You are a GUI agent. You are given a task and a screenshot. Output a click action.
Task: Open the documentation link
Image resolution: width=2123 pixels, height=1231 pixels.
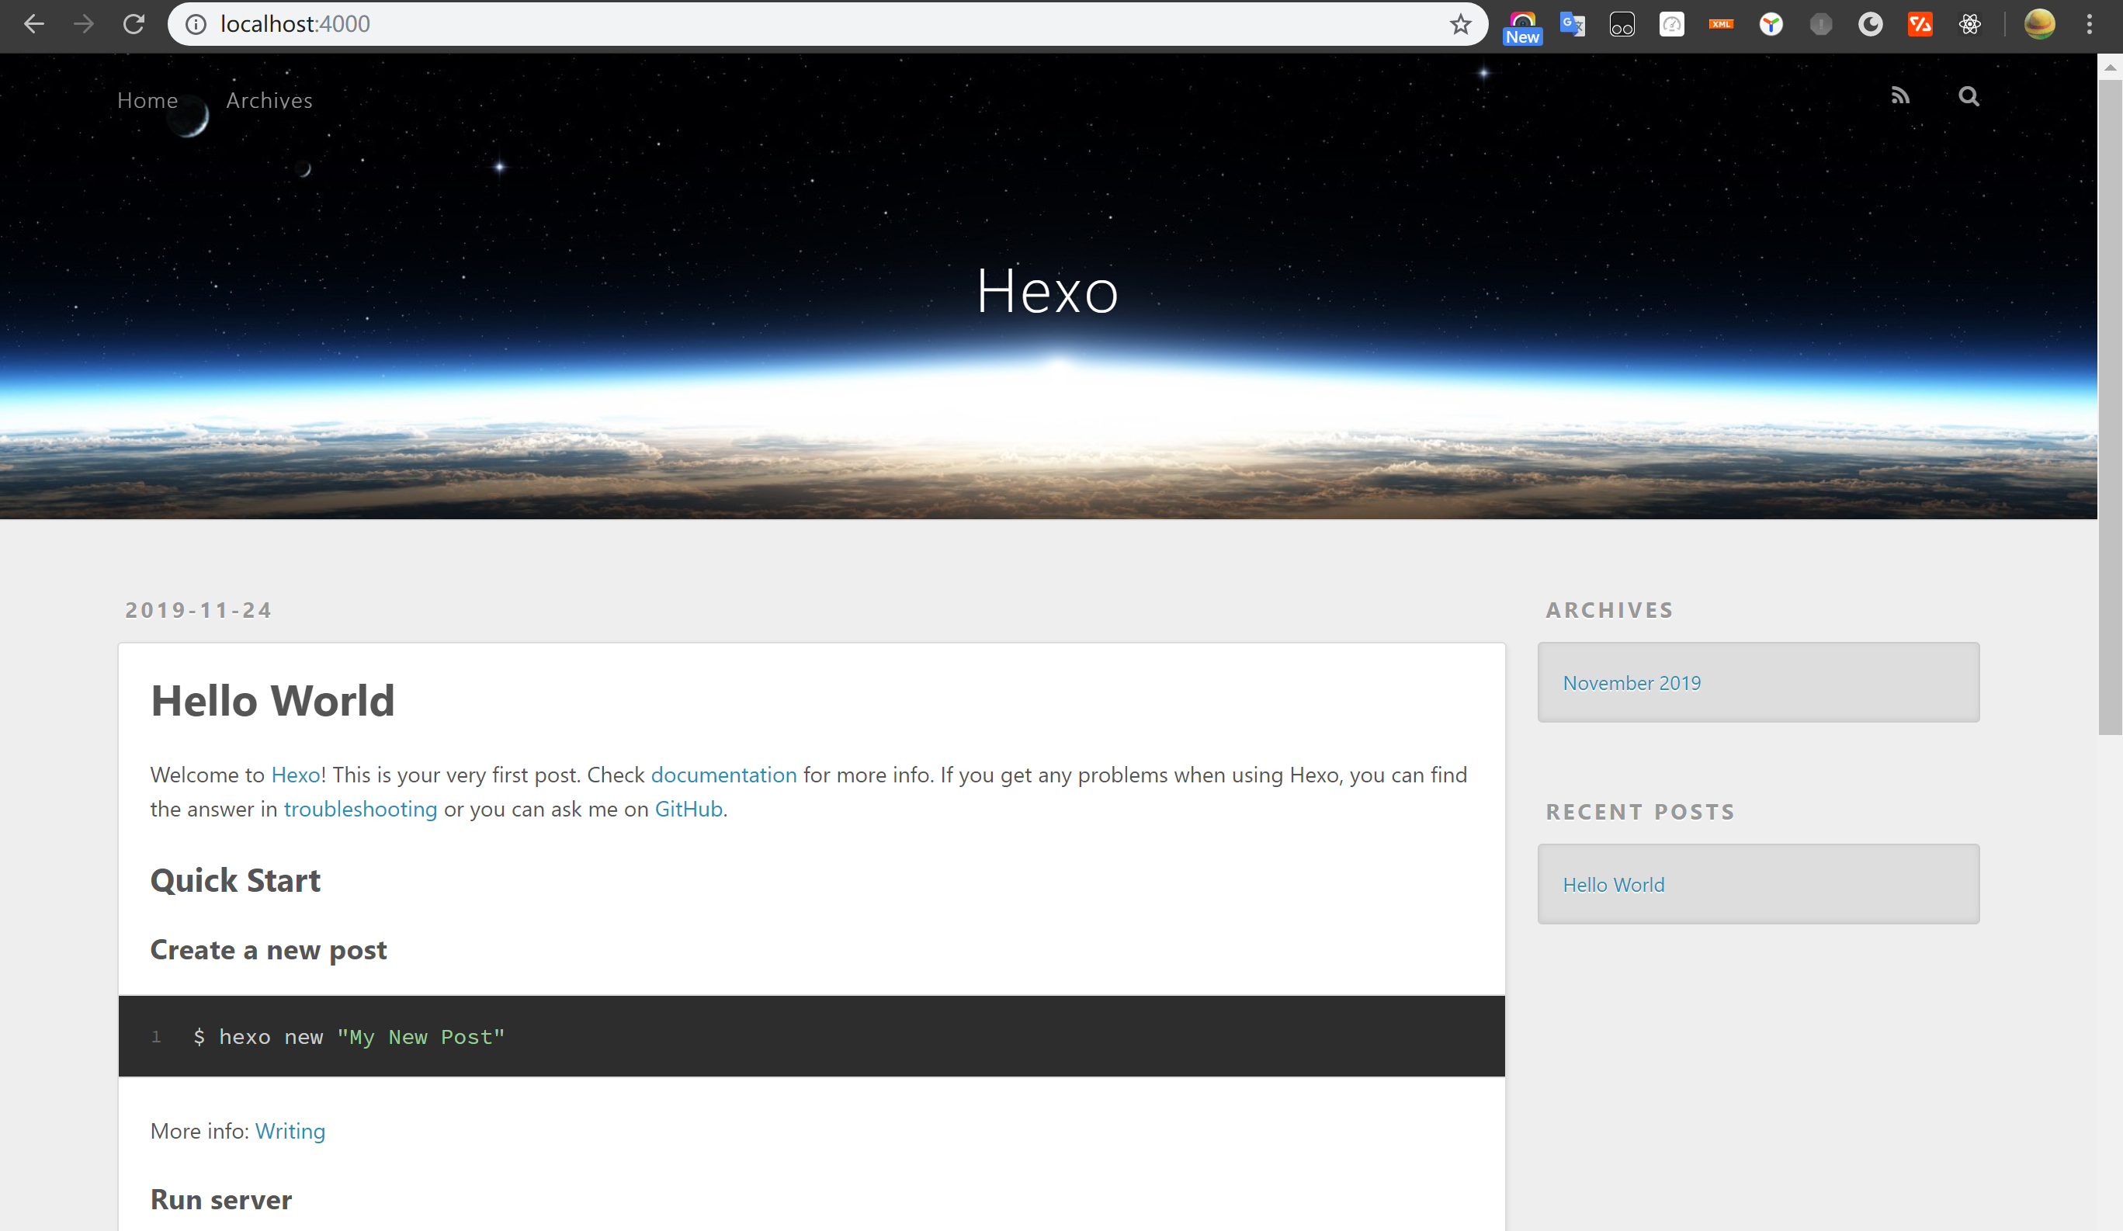tap(723, 775)
